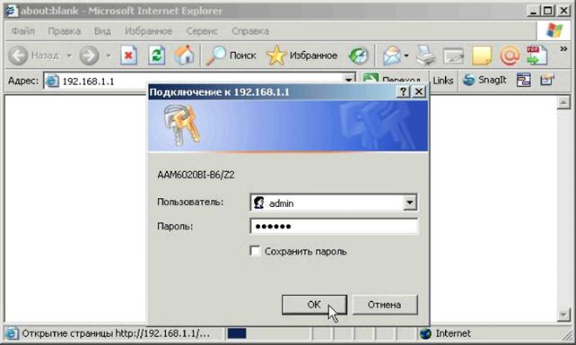Viewport: 576px width, 345px height.
Task: Confirm login with the OK button
Action: tap(314, 305)
